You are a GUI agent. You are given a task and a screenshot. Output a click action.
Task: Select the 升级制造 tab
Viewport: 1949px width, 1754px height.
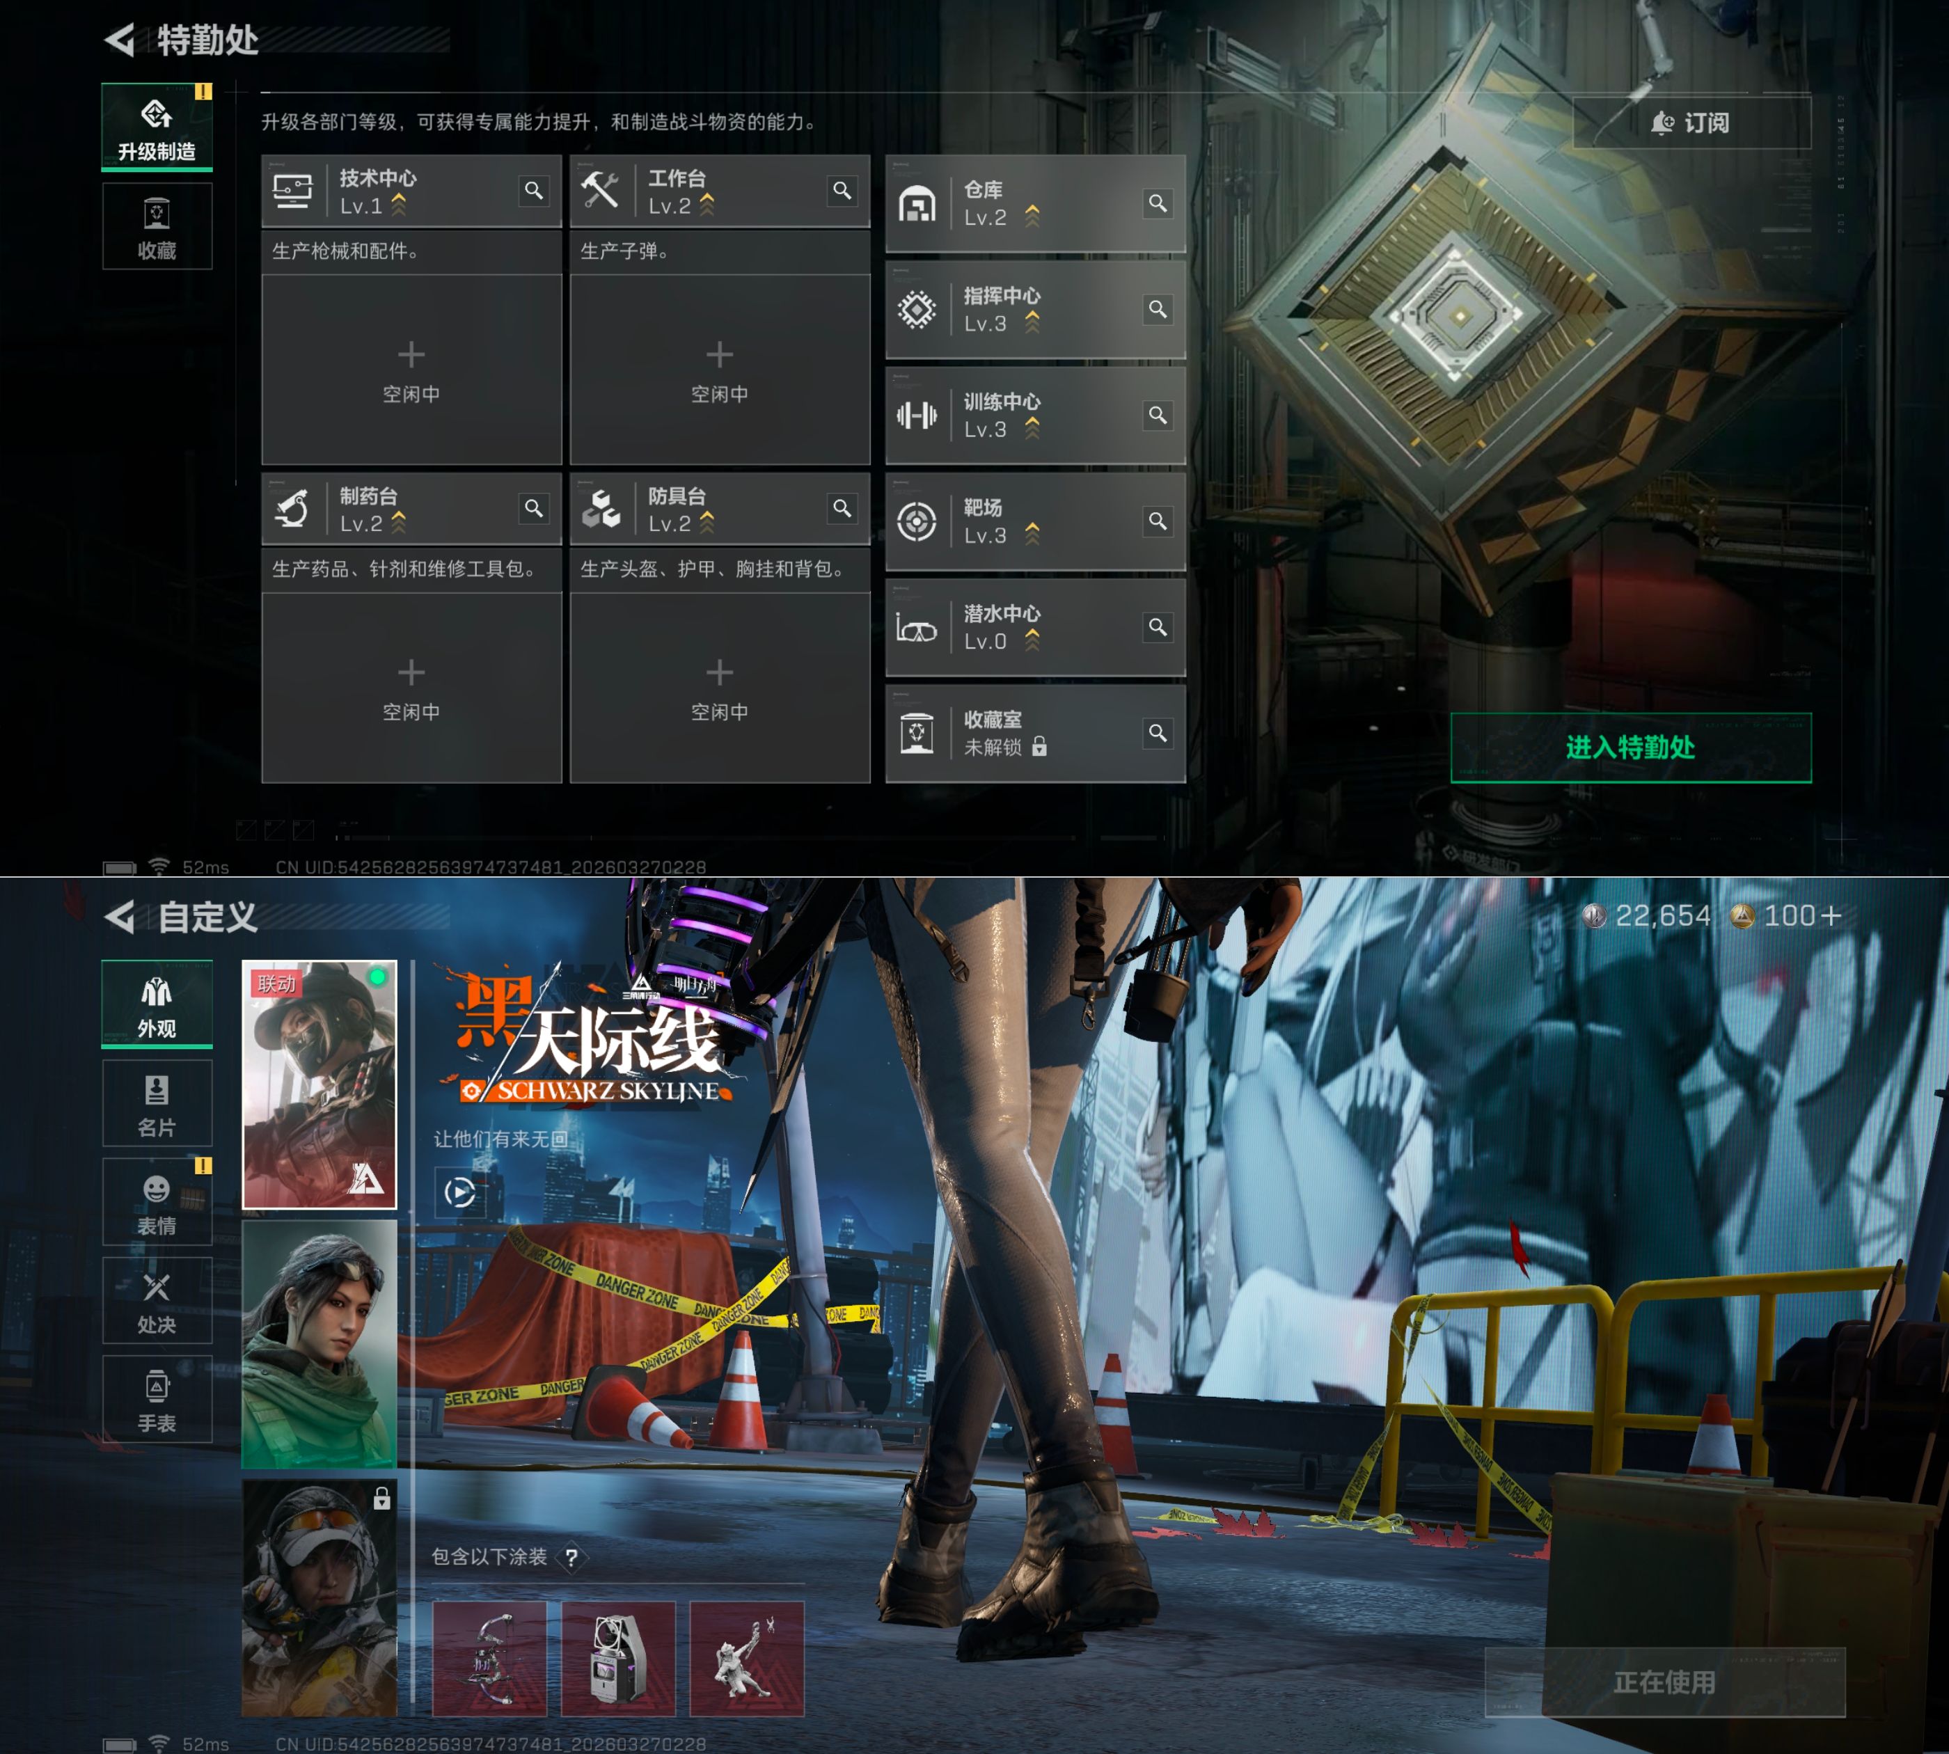click(157, 128)
